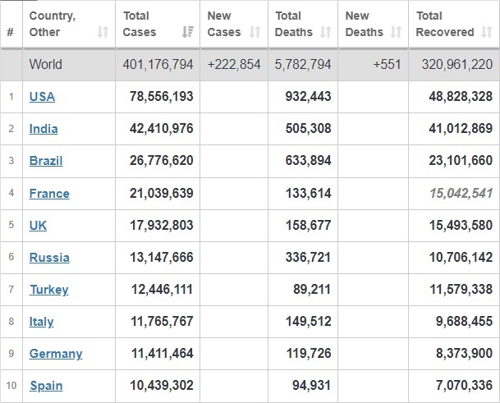Click the Total Deaths header text
The image size is (500, 403).
click(x=294, y=24)
